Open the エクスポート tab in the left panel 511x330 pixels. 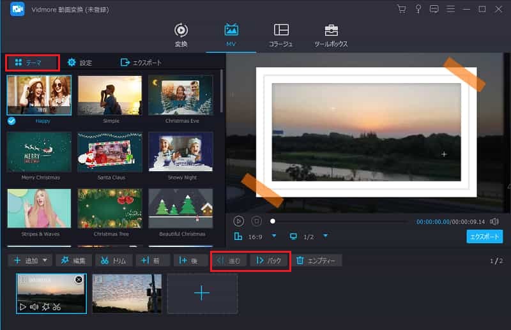(x=141, y=63)
